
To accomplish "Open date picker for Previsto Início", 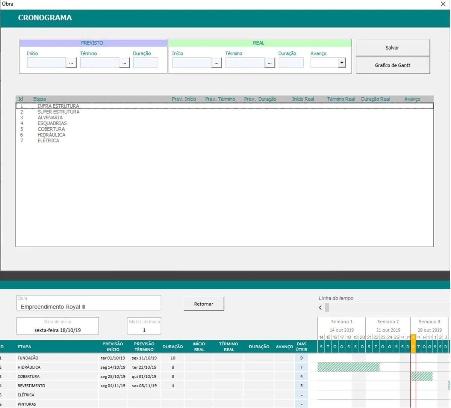I will tap(71, 63).
